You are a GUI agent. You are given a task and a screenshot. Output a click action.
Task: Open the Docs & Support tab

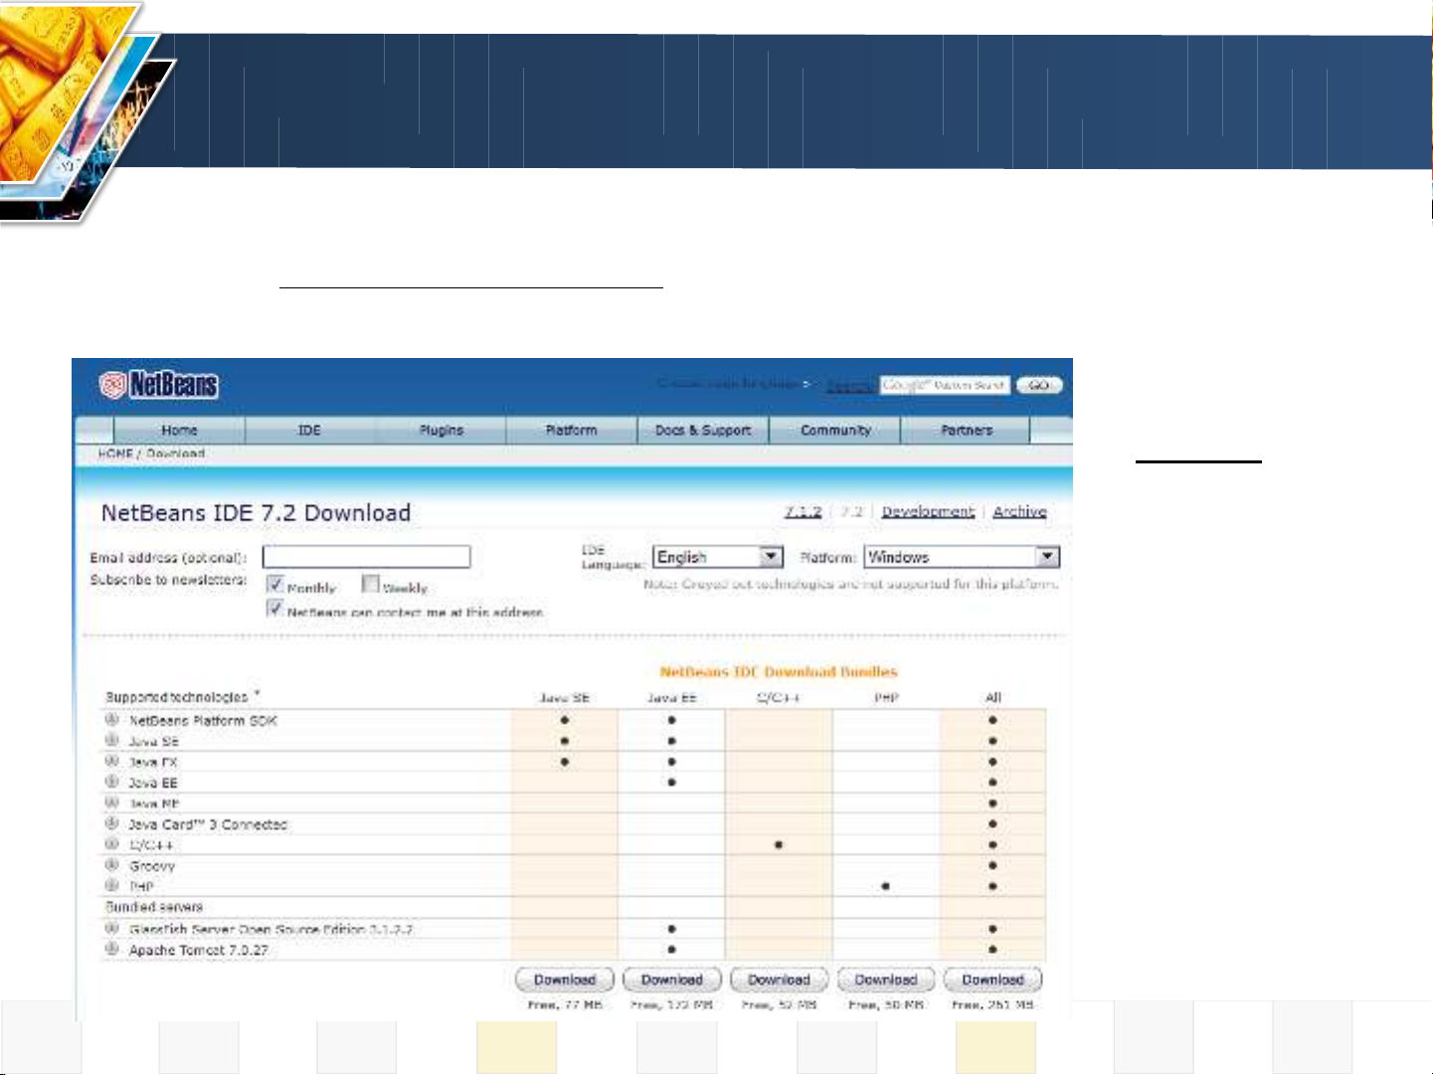703,431
